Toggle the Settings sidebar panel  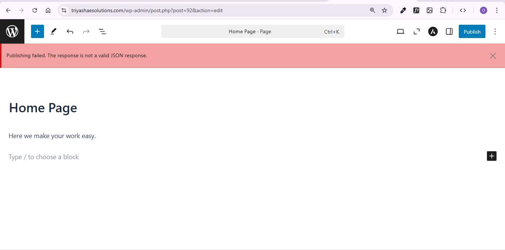pyautogui.click(x=449, y=31)
